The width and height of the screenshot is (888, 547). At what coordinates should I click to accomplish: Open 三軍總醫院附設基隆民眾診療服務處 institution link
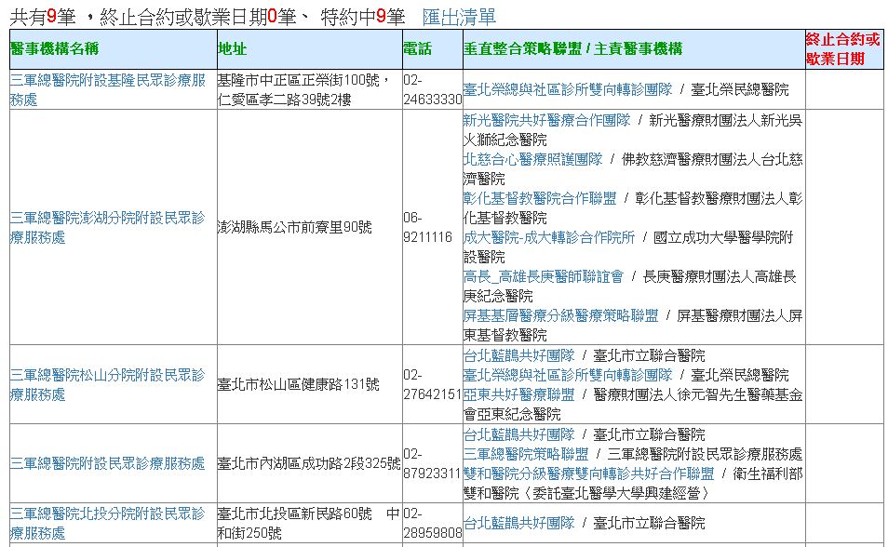(x=108, y=89)
